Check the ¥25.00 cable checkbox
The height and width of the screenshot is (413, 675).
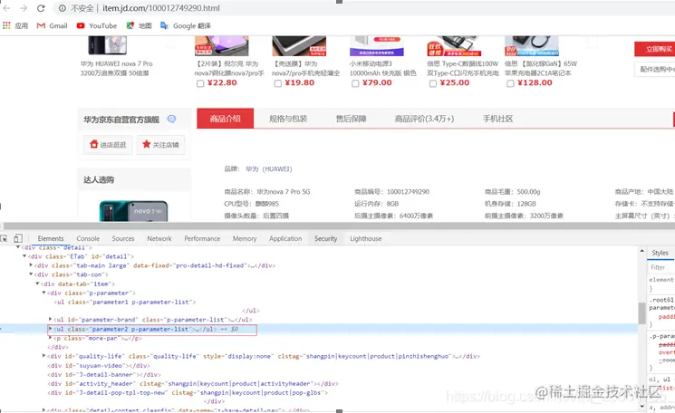point(433,83)
